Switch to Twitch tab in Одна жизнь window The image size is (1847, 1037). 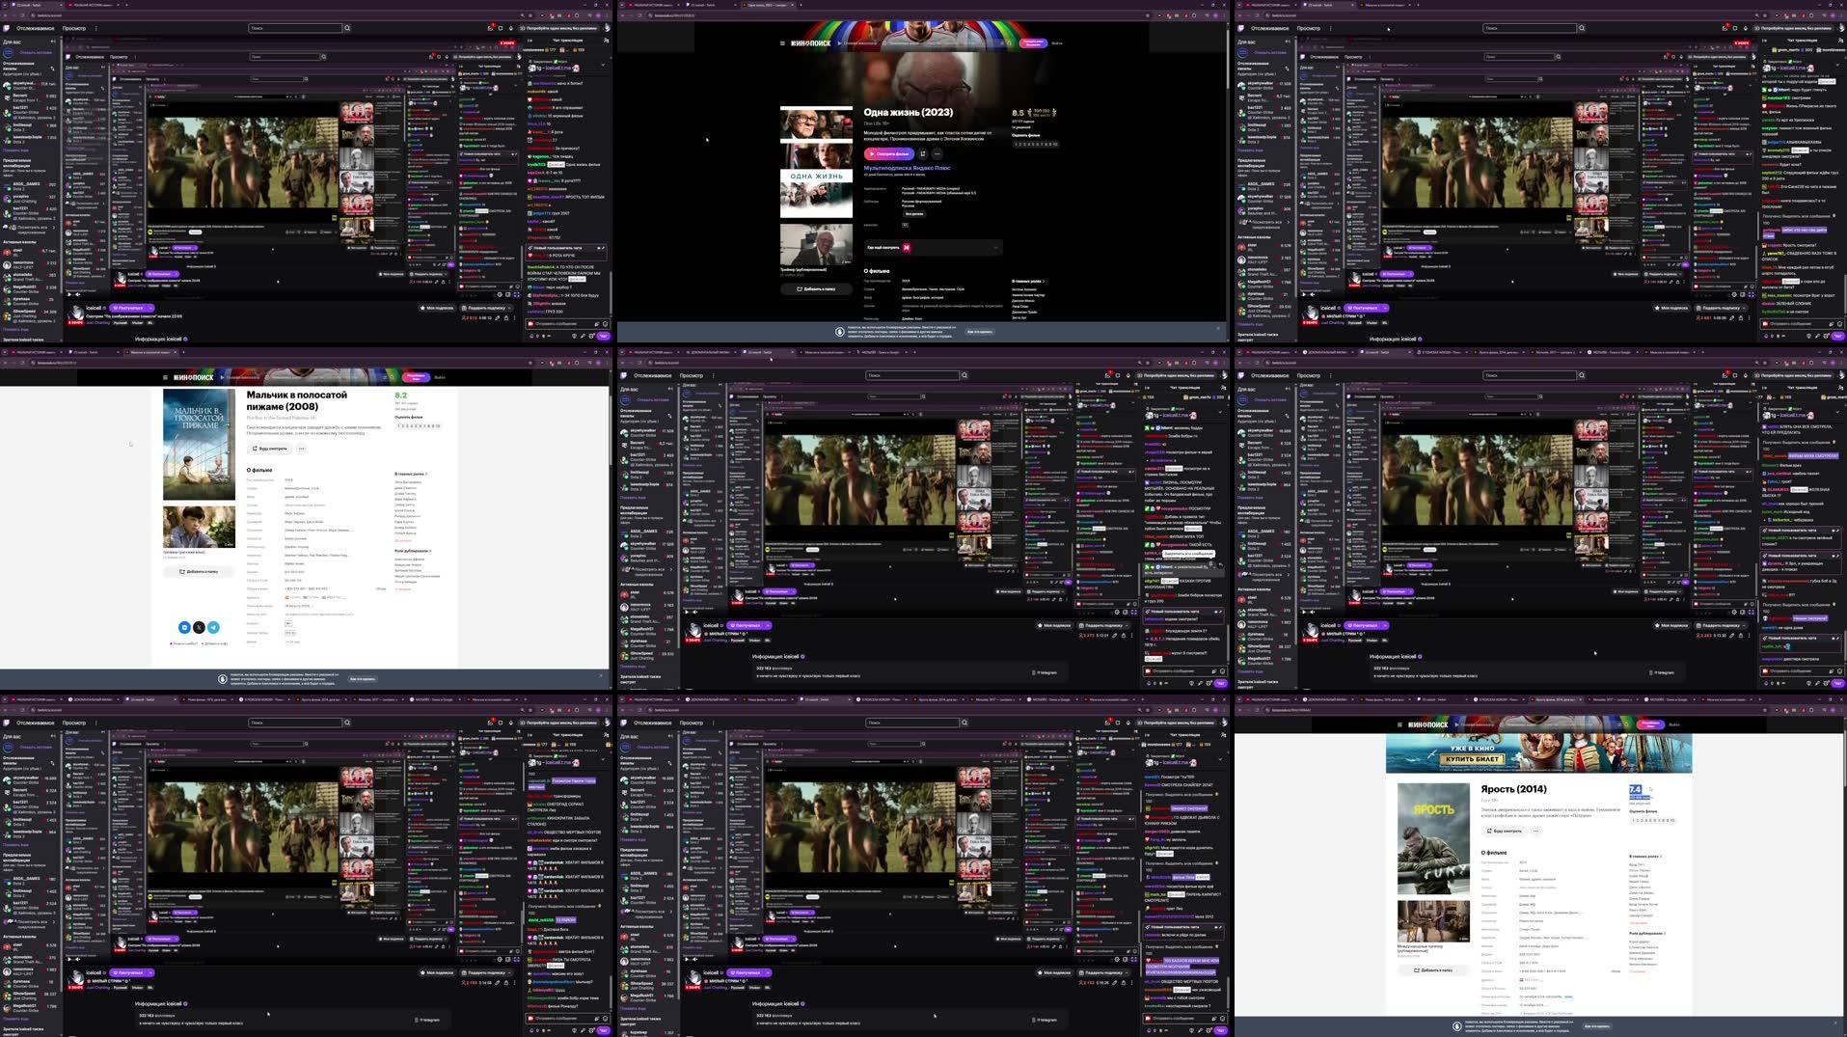(x=711, y=5)
